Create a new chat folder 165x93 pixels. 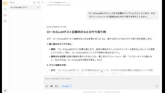coord(34,3)
